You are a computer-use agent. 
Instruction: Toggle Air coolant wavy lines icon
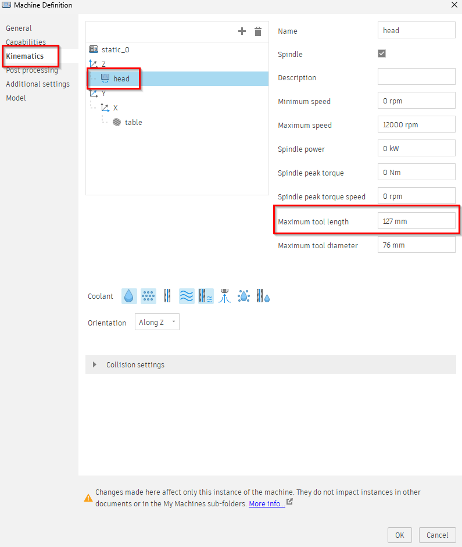click(187, 296)
